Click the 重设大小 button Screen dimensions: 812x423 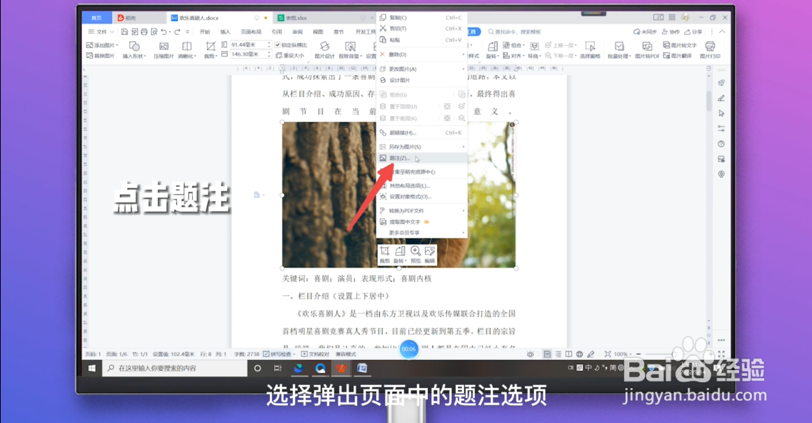click(290, 56)
